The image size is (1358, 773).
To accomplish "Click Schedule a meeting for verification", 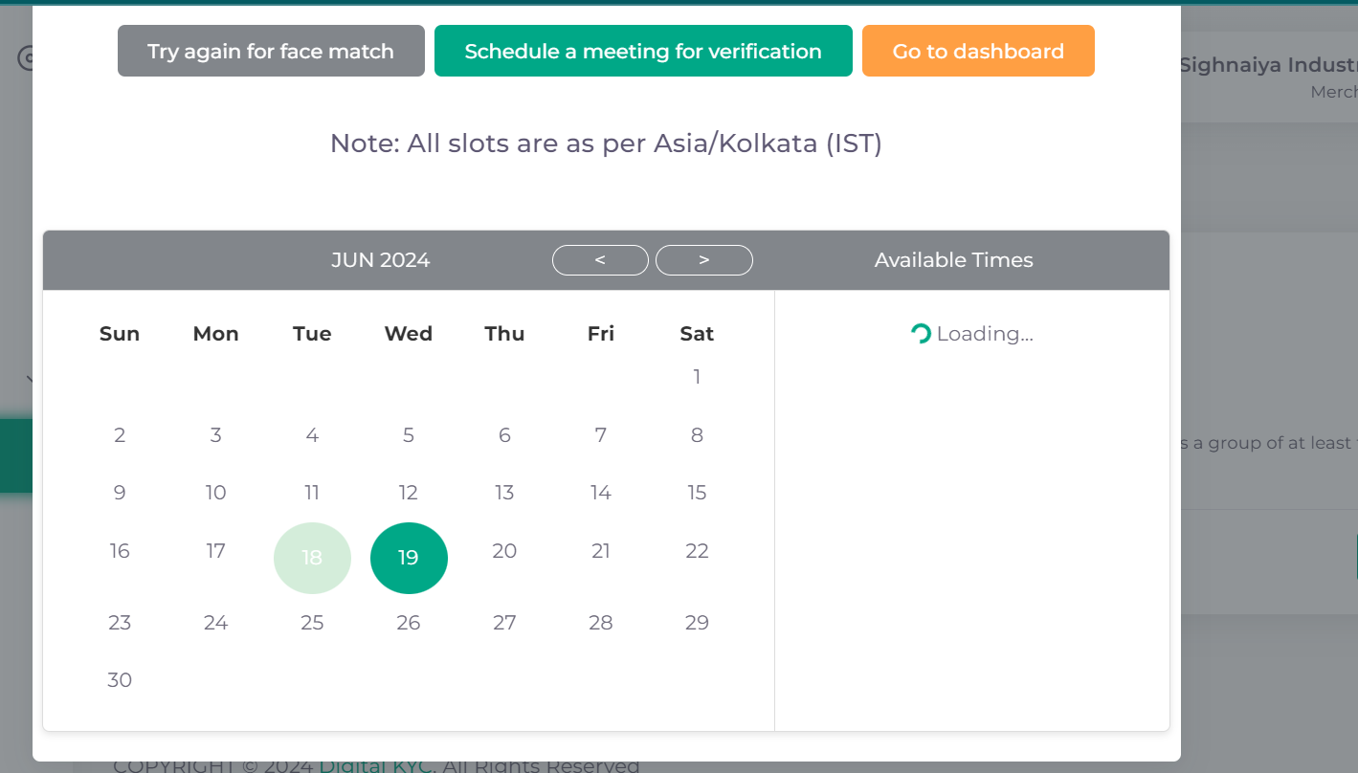I will (x=643, y=51).
